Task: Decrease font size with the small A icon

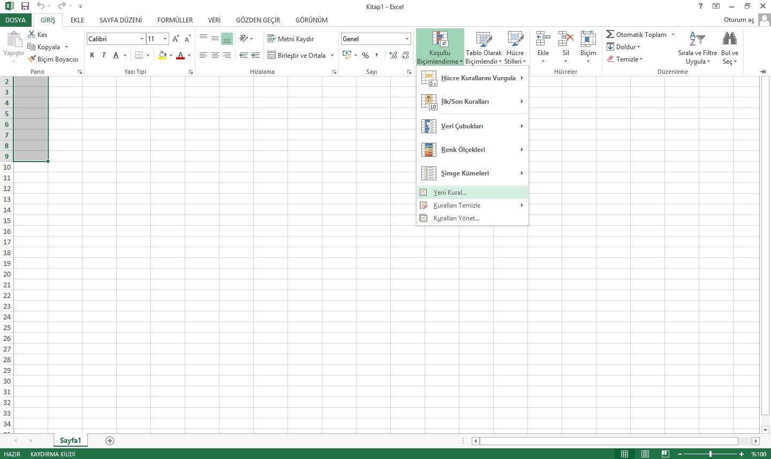Action: (x=187, y=39)
